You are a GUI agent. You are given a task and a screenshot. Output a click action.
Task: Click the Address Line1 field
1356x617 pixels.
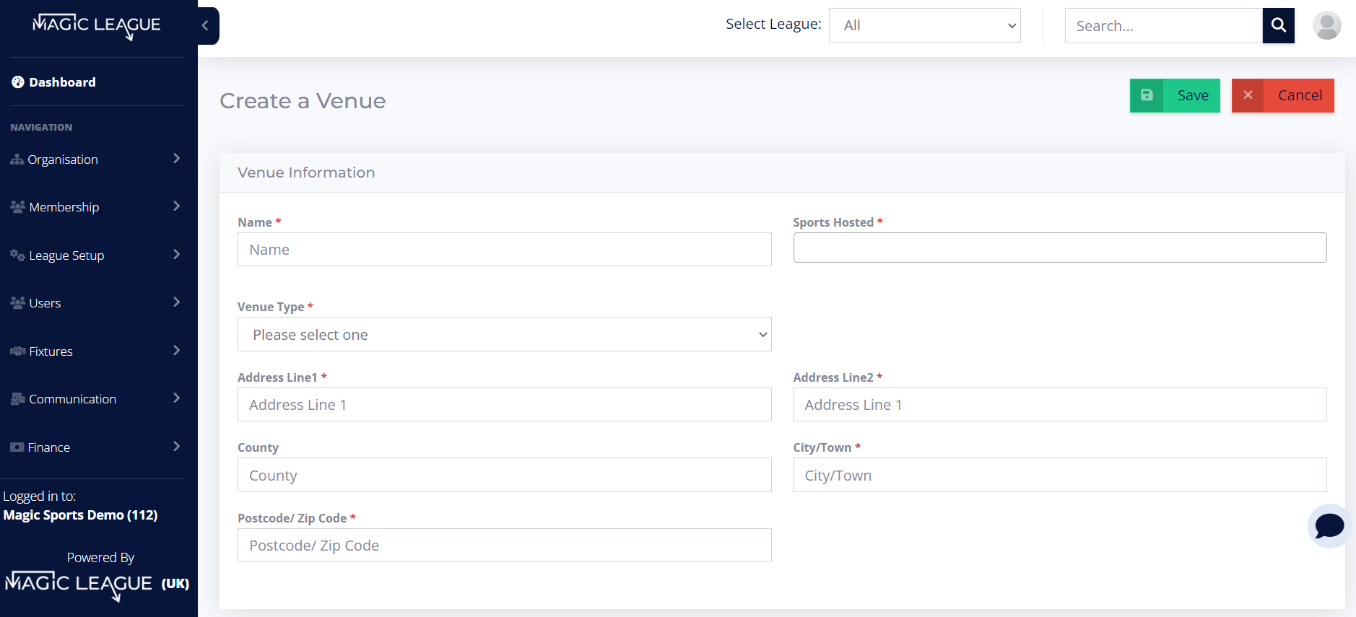[x=504, y=404]
